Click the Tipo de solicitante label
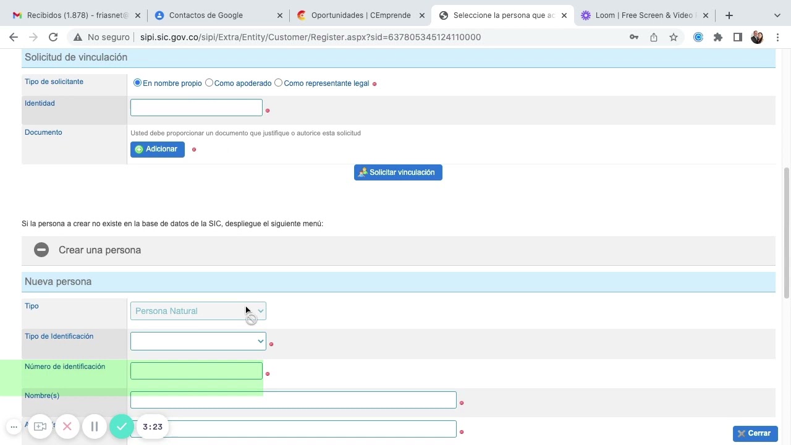The height and width of the screenshot is (445, 791). 54,82
